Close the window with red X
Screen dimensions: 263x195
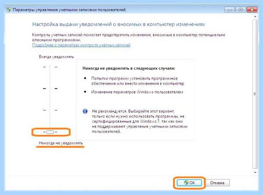(252, 10)
